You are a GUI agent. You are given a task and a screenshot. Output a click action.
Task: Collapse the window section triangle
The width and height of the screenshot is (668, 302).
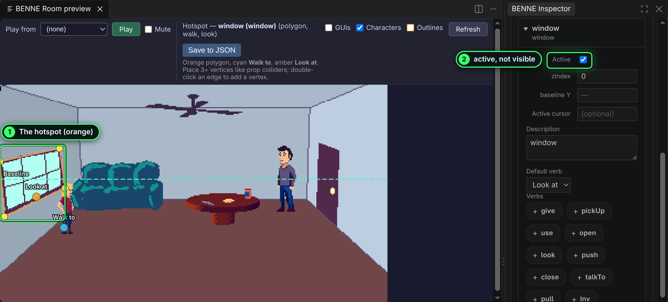click(526, 29)
